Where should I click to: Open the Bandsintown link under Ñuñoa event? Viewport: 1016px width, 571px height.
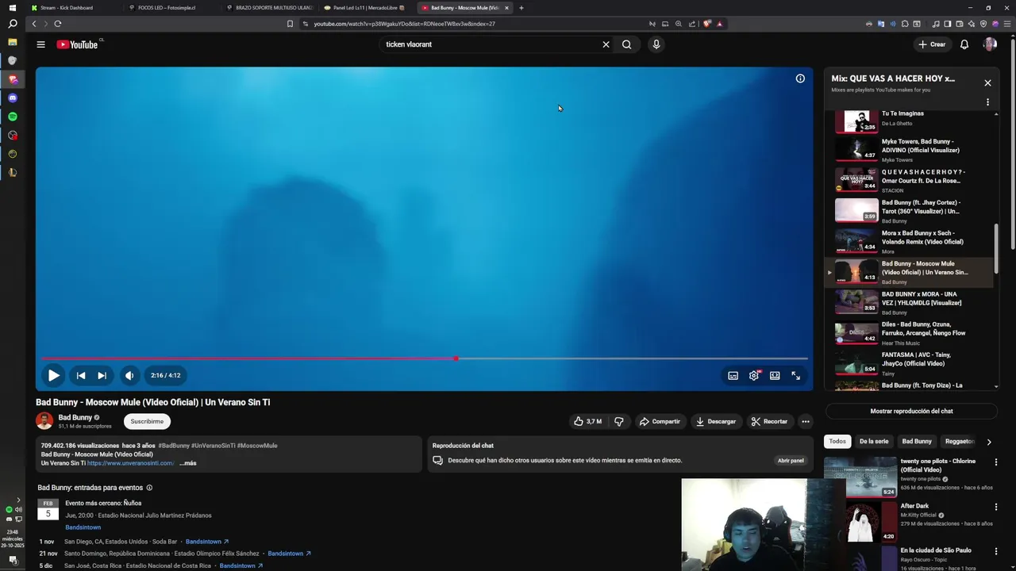click(83, 527)
